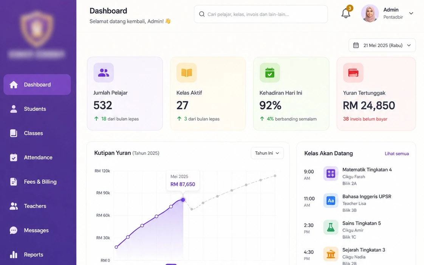Open the 21 Mei 2025 date dropdown
The height and width of the screenshot is (265, 424).
[x=382, y=45]
